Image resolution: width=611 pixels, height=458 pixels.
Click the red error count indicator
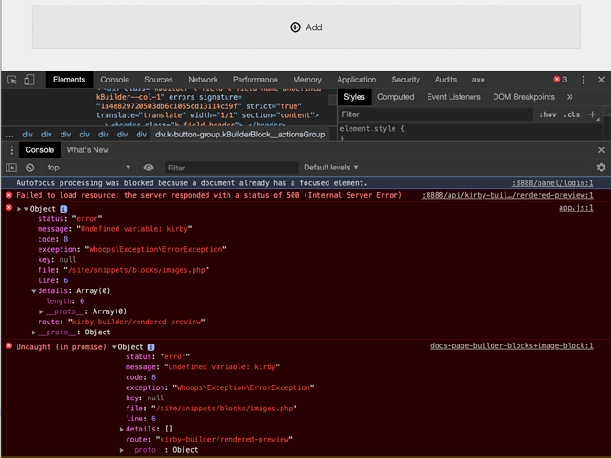pos(560,80)
